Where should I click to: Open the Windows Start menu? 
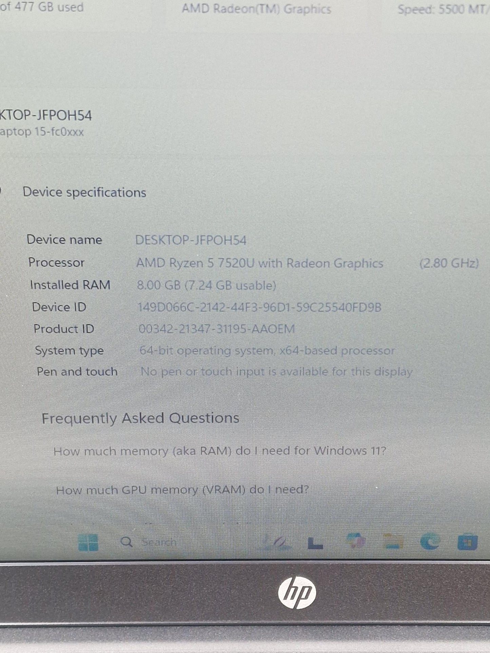pyautogui.click(x=88, y=542)
